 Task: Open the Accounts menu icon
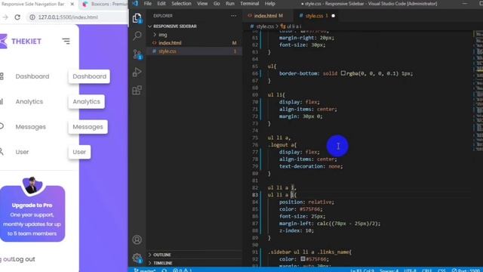137,240
